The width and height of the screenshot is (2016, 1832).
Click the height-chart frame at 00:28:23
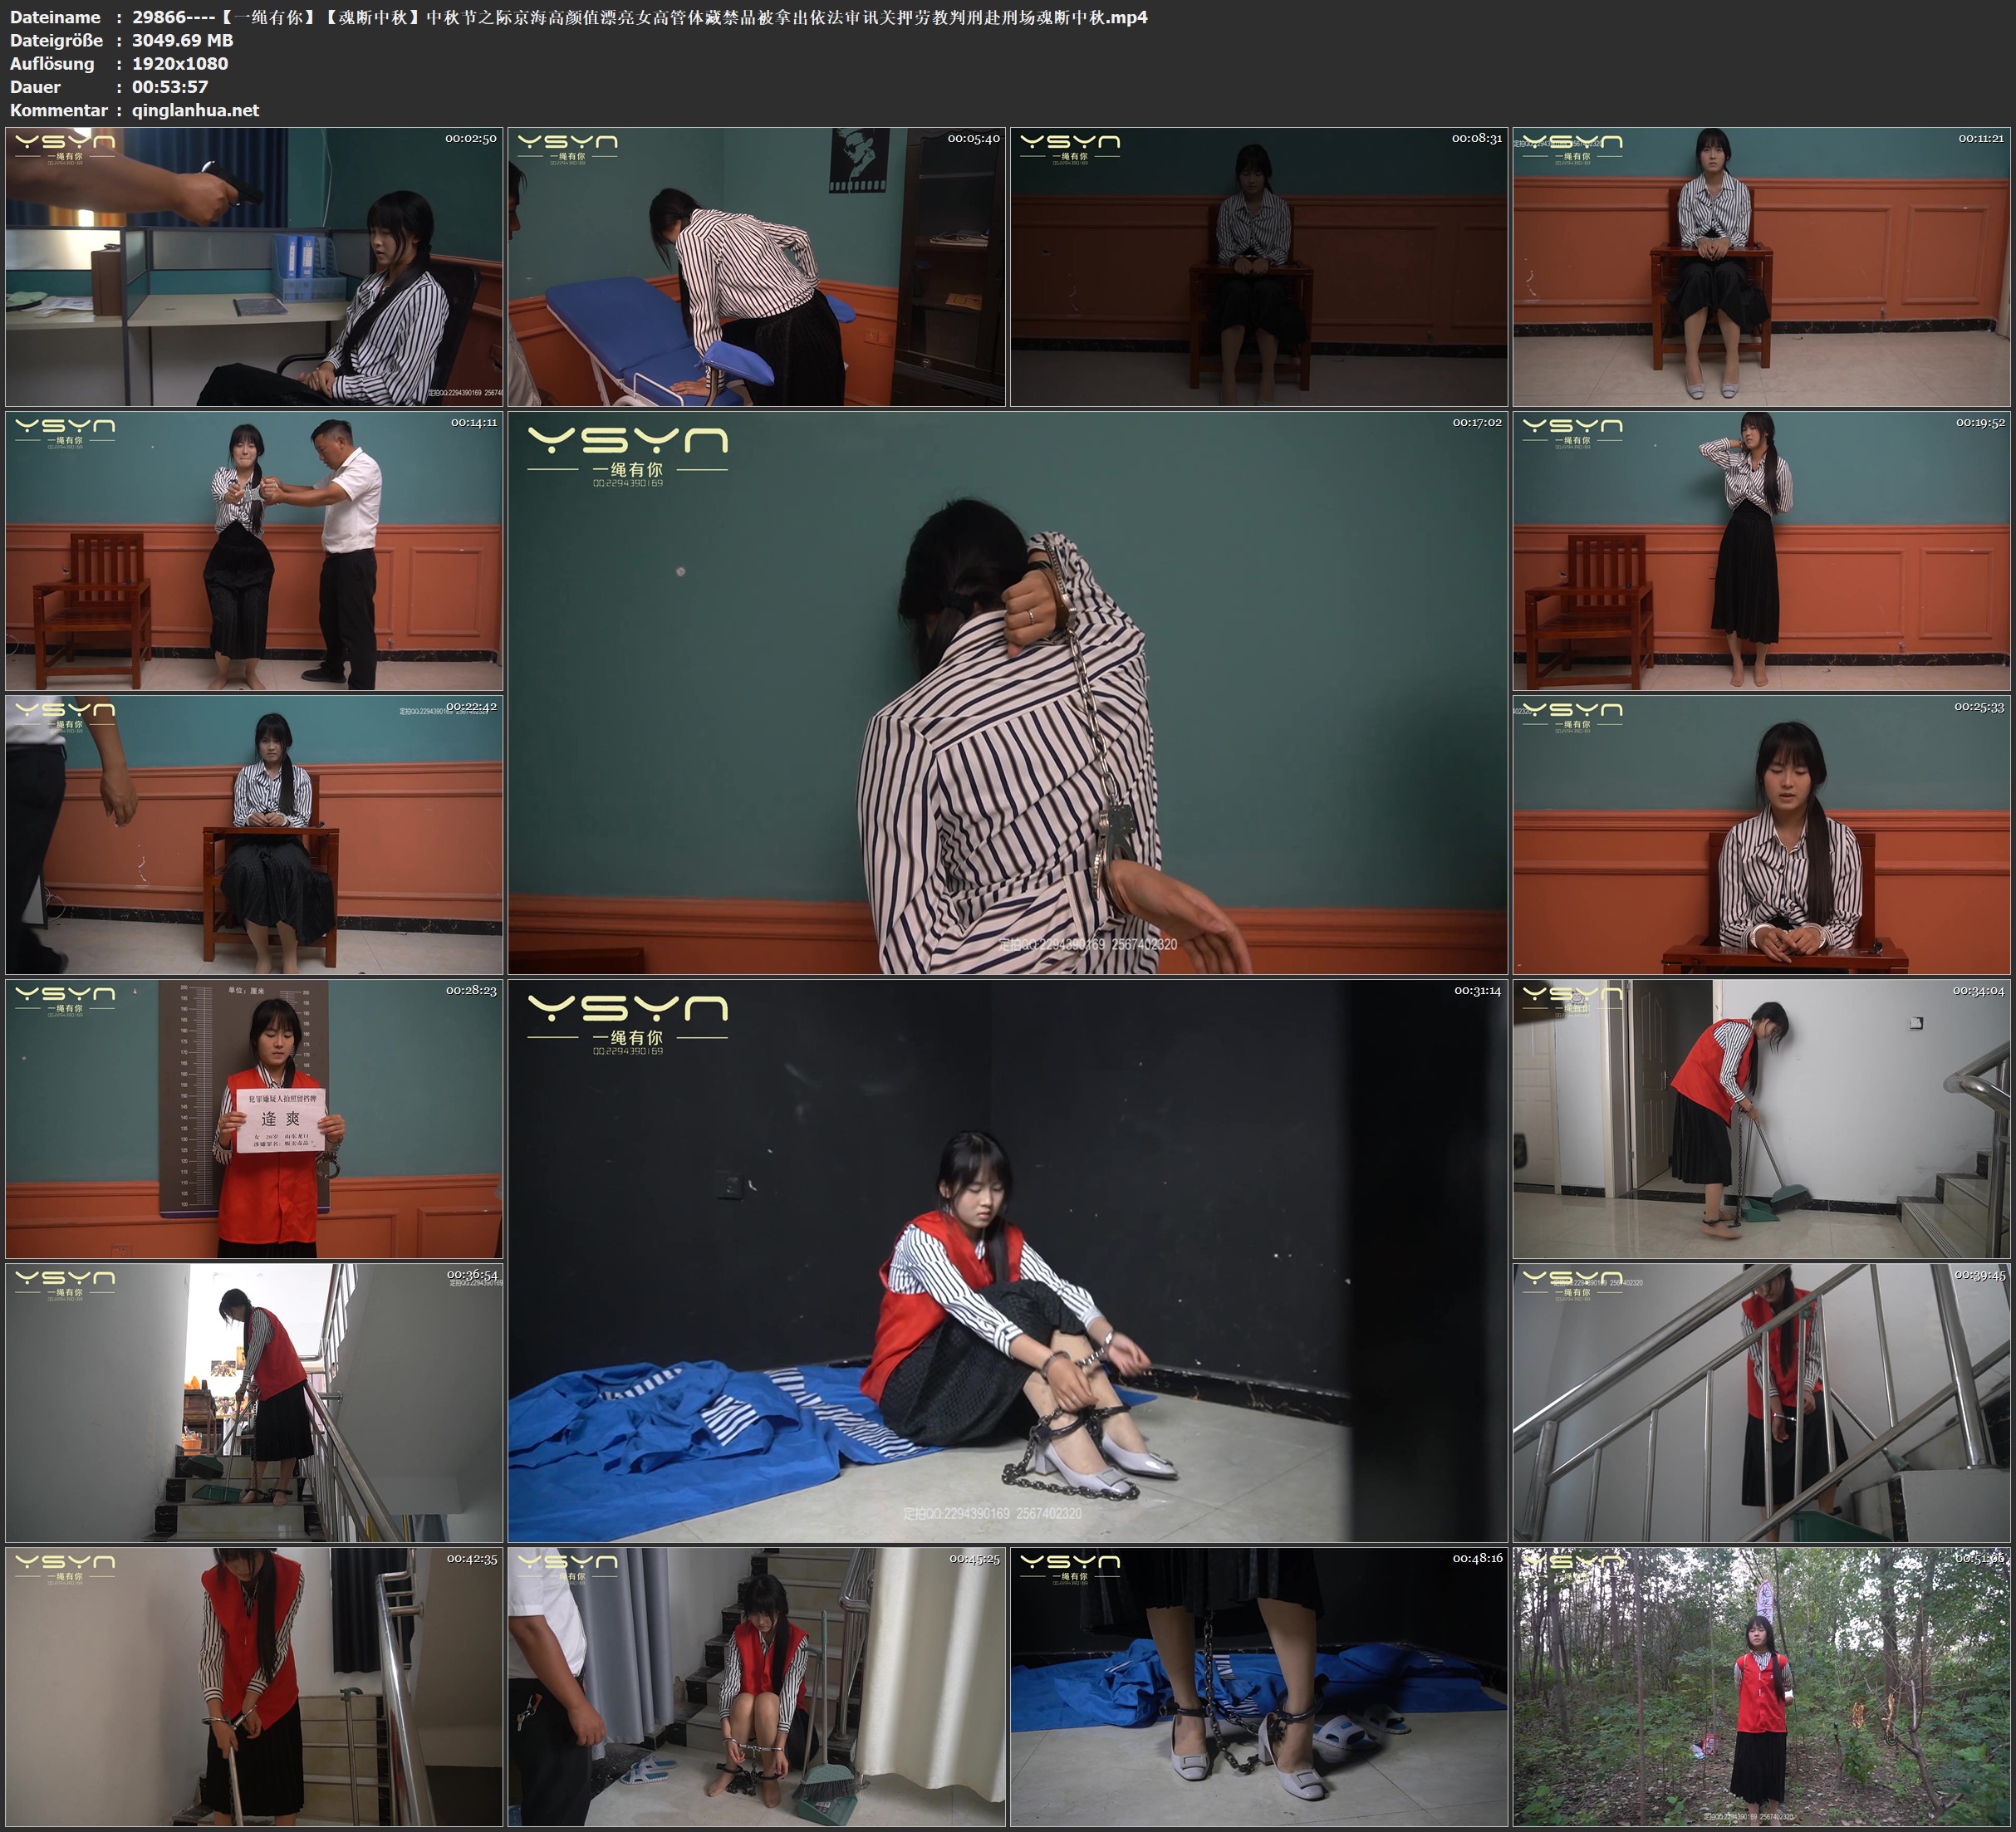click(254, 1118)
